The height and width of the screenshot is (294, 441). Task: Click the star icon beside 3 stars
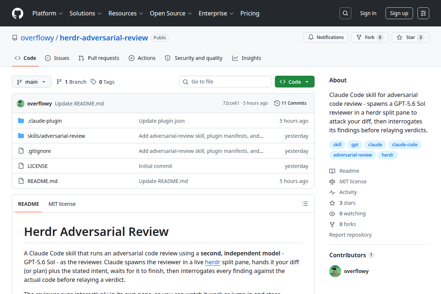(332, 203)
